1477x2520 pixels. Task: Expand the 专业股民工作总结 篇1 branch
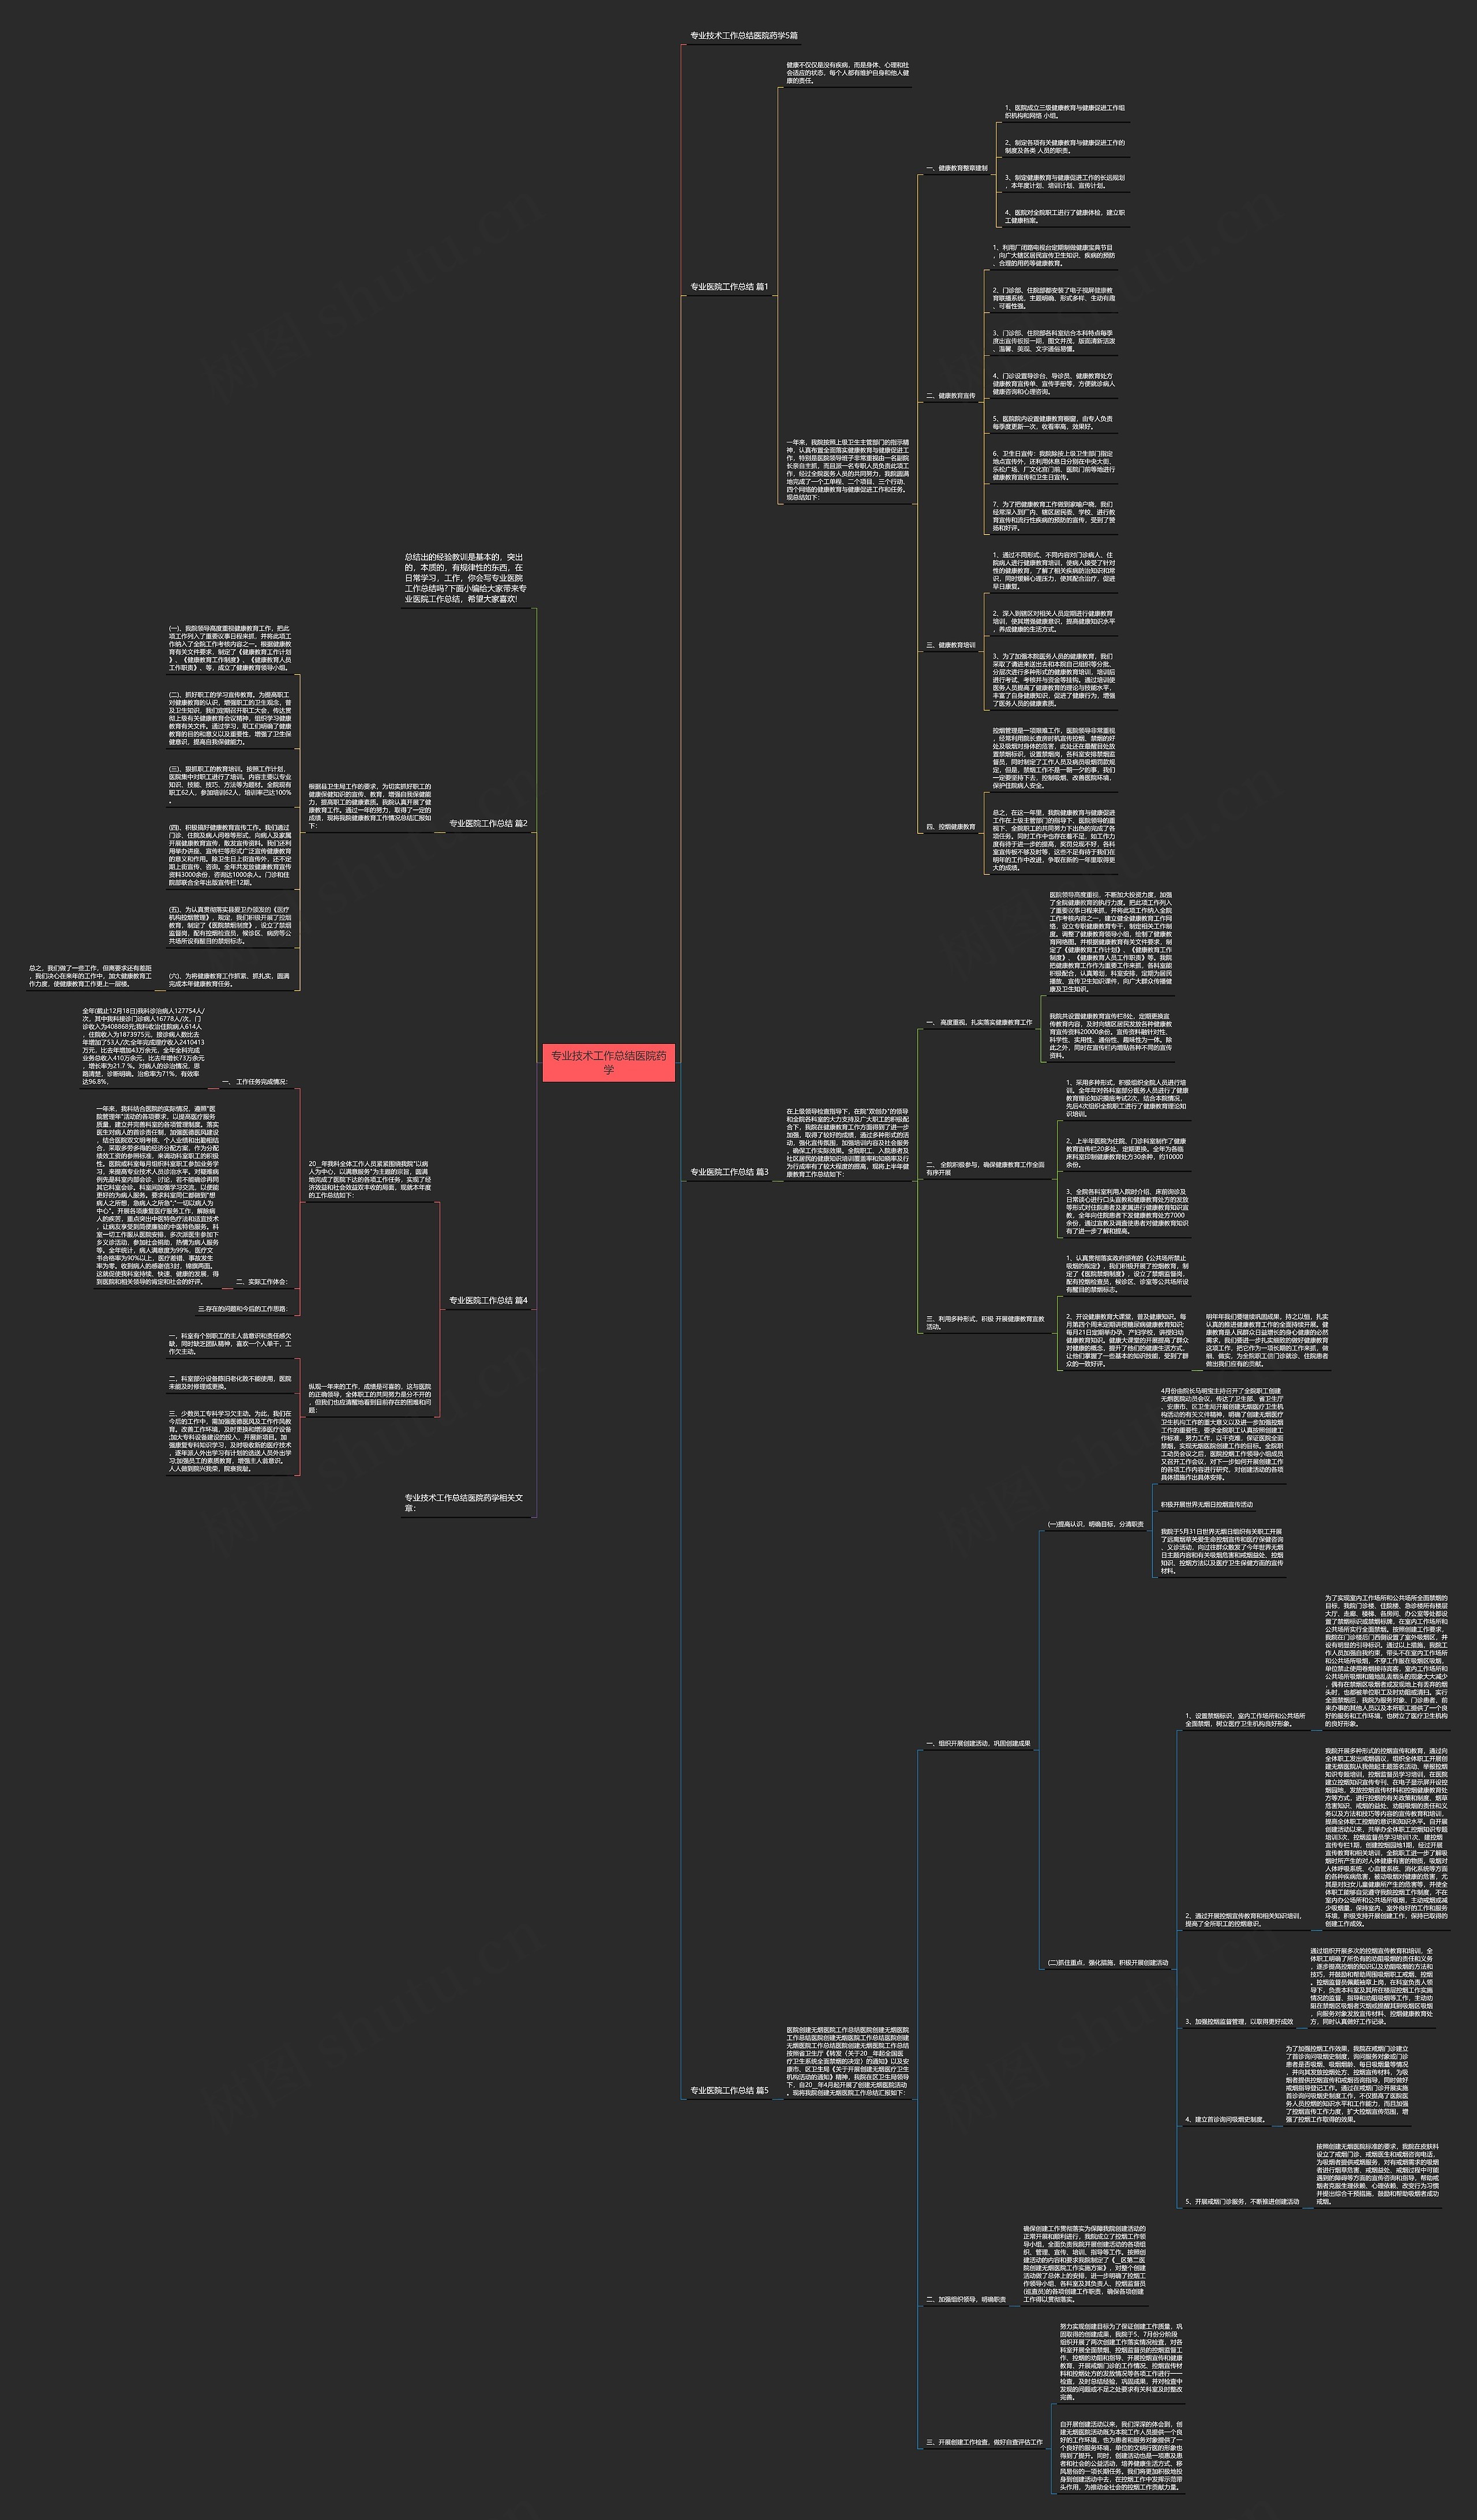(x=756, y=290)
